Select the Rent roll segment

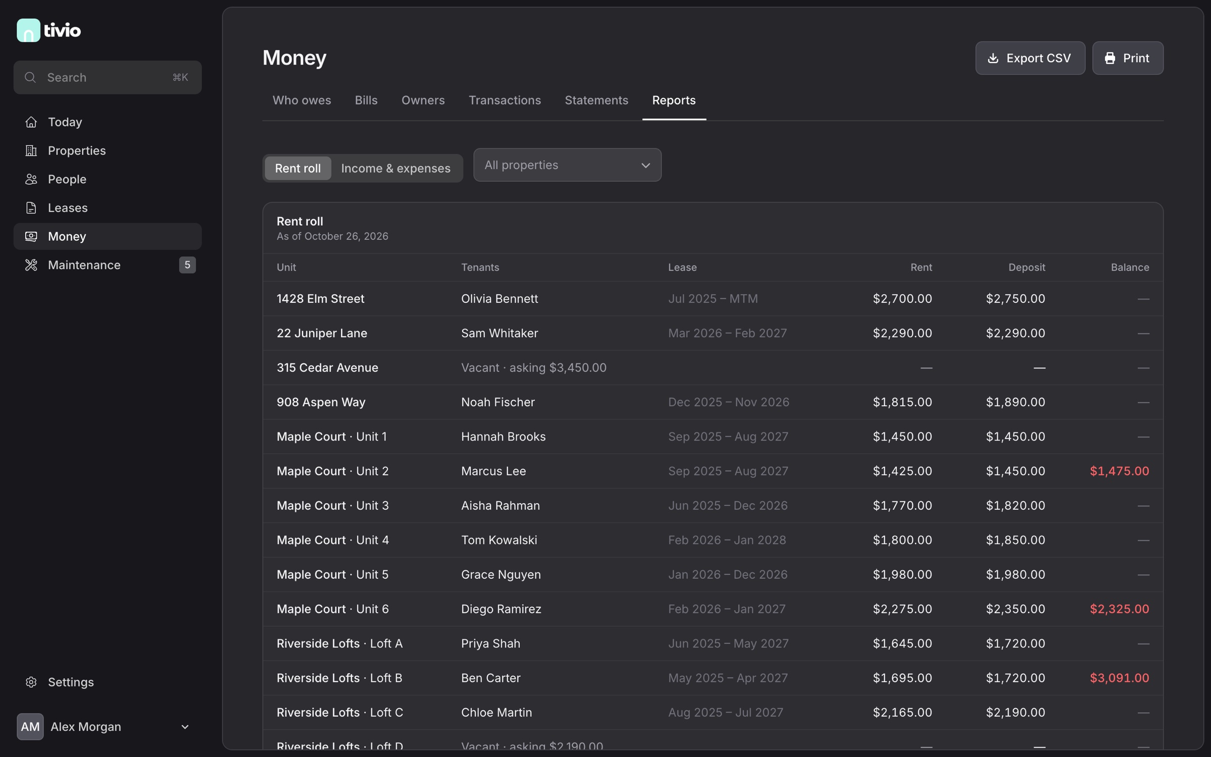click(x=298, y=168)
